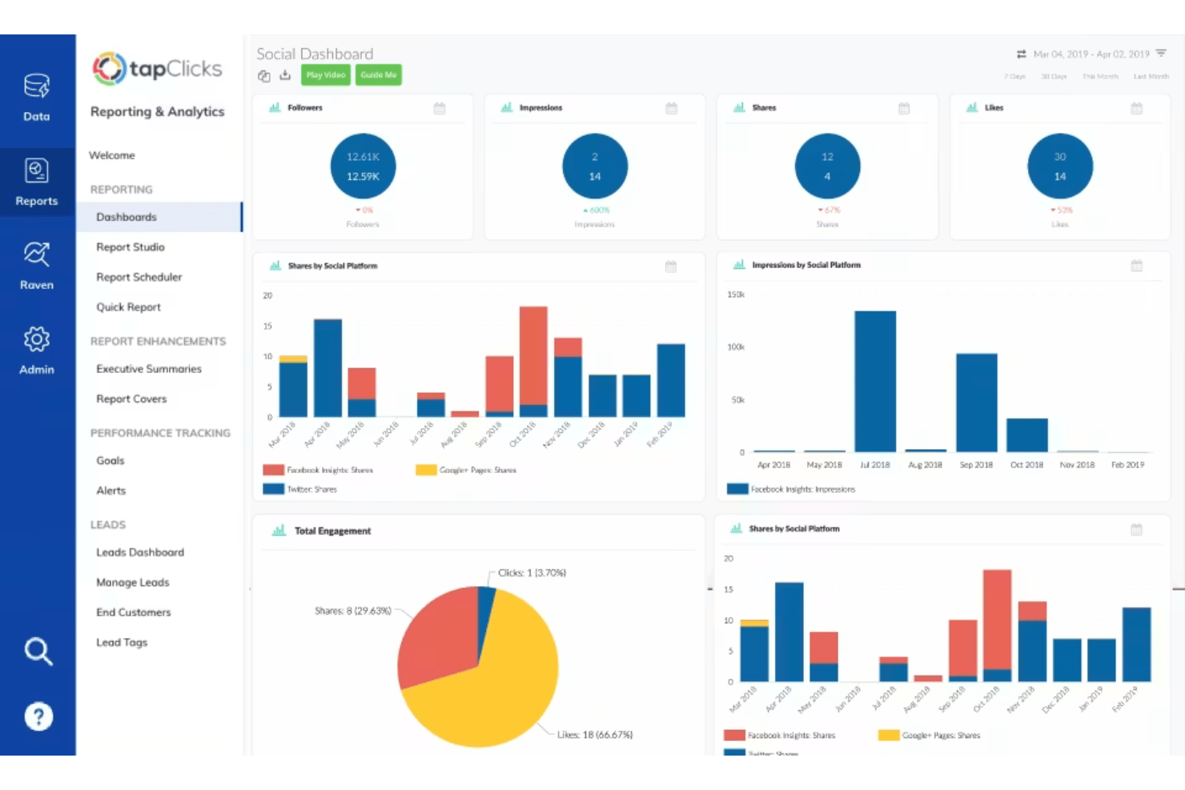Select the 7 Days quick range
Screen dimensions: 1185x790
[x=1014, y=77]
